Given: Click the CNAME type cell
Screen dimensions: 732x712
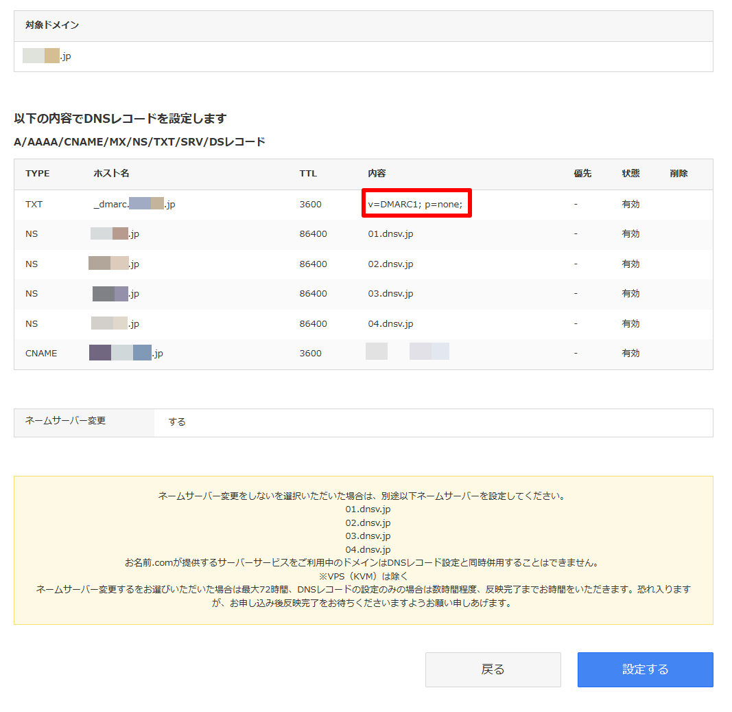Looking at the screenshot, I should [41, 354].
